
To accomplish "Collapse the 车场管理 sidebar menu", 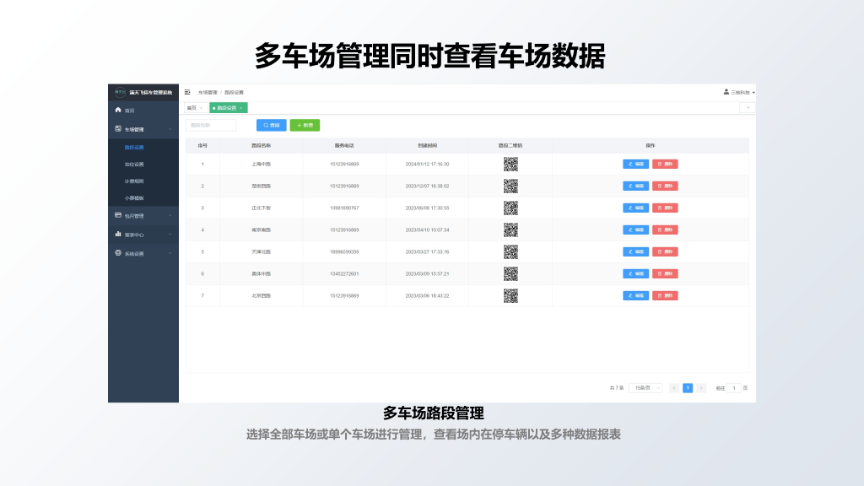I will [170, 129].
